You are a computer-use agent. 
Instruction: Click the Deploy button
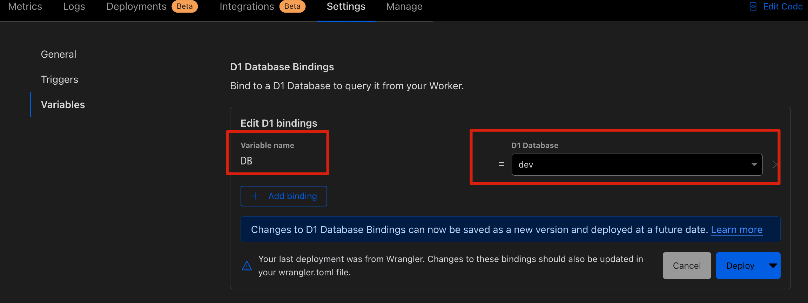(x=740, y=266)
